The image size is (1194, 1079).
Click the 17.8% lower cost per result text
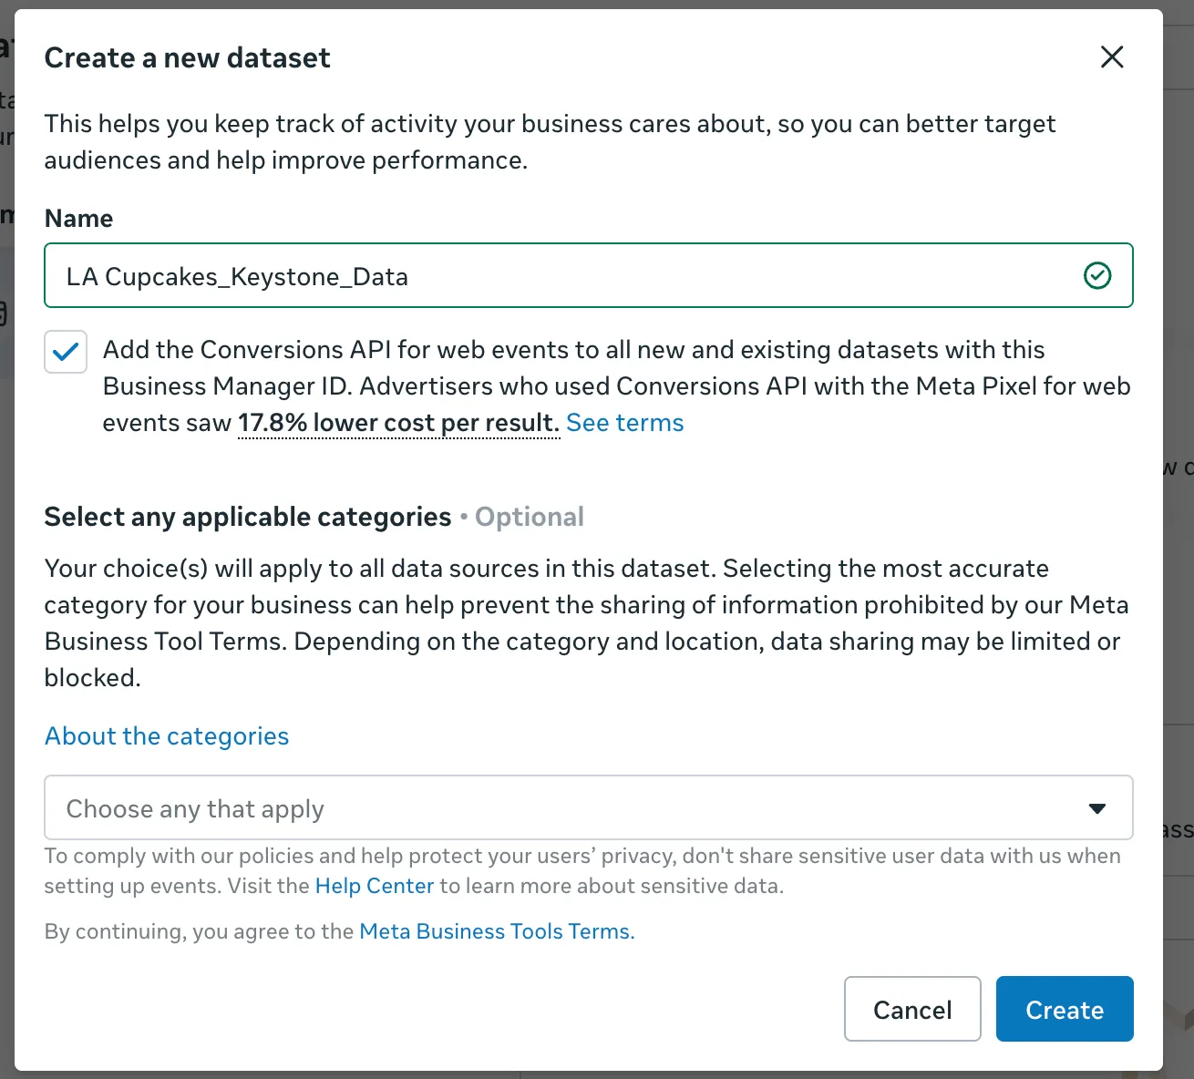tap(398, 423)
